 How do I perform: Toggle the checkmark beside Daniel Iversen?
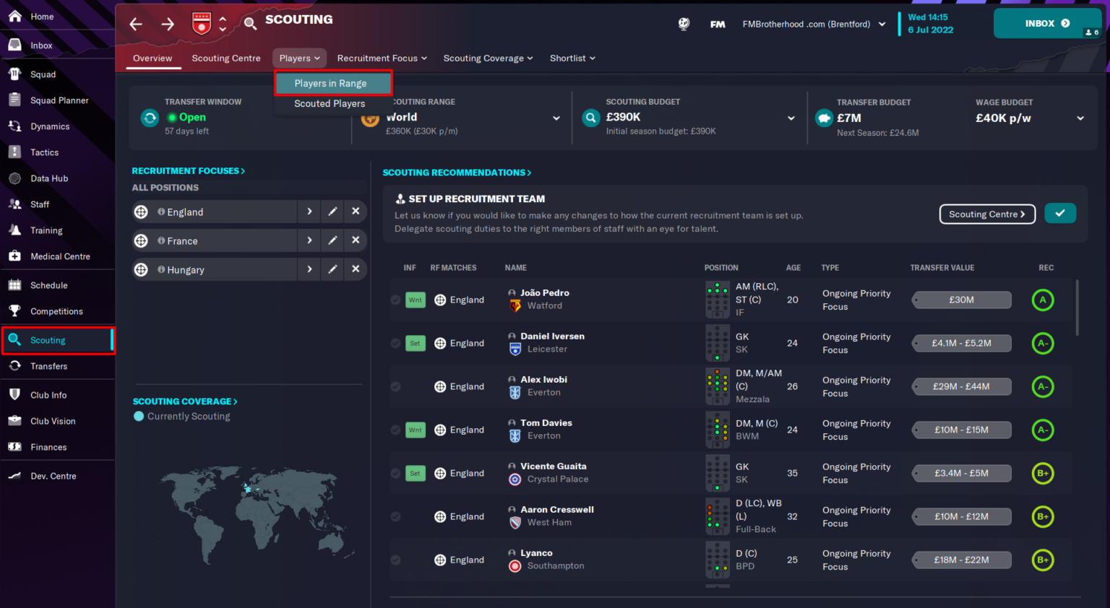click(x=395, y=343)
